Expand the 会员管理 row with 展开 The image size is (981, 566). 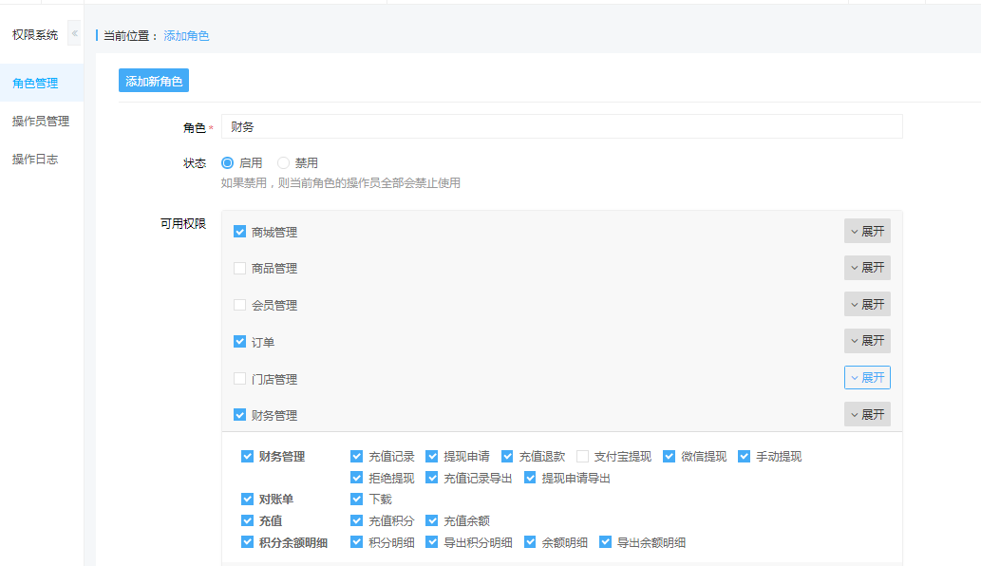[867, 304]
